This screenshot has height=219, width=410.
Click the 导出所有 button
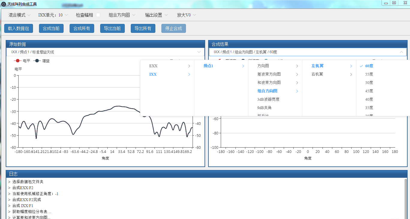click(x=143, y=28)
